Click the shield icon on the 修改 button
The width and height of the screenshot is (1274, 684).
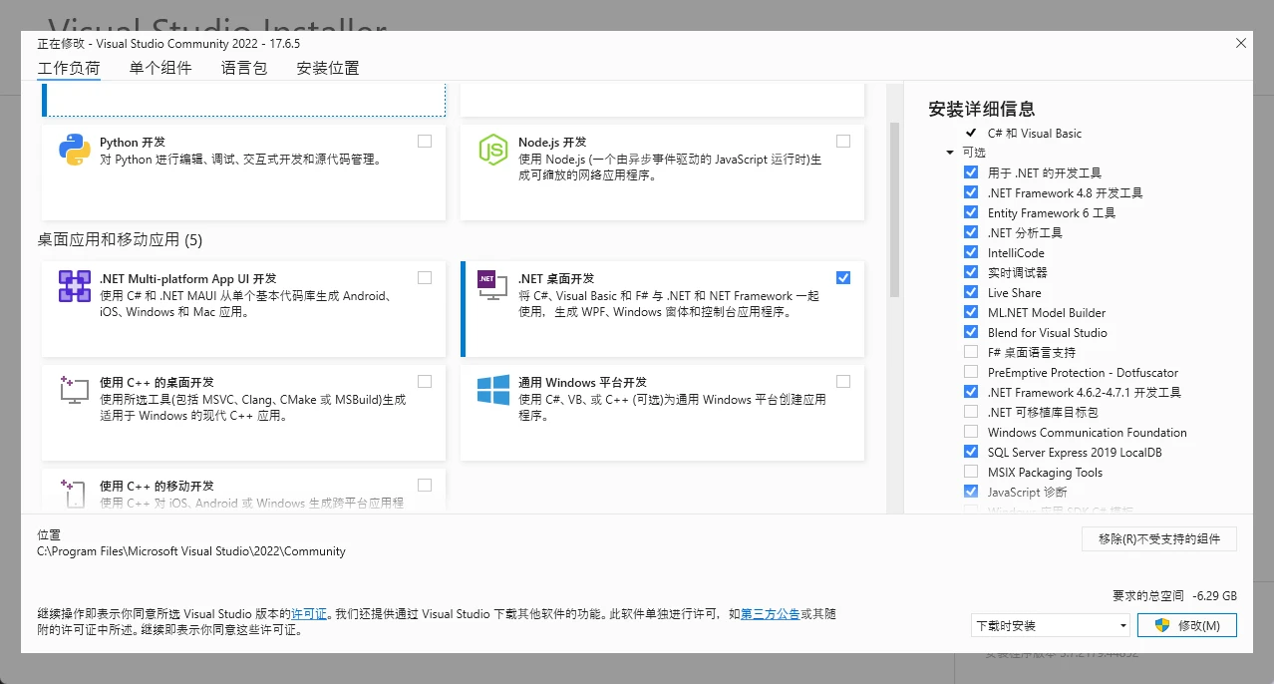click(x=1161, y=625)
